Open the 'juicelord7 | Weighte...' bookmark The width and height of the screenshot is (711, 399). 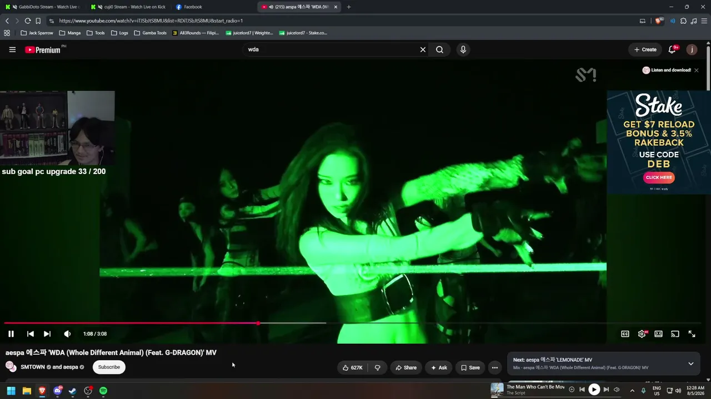pos(249,33)
